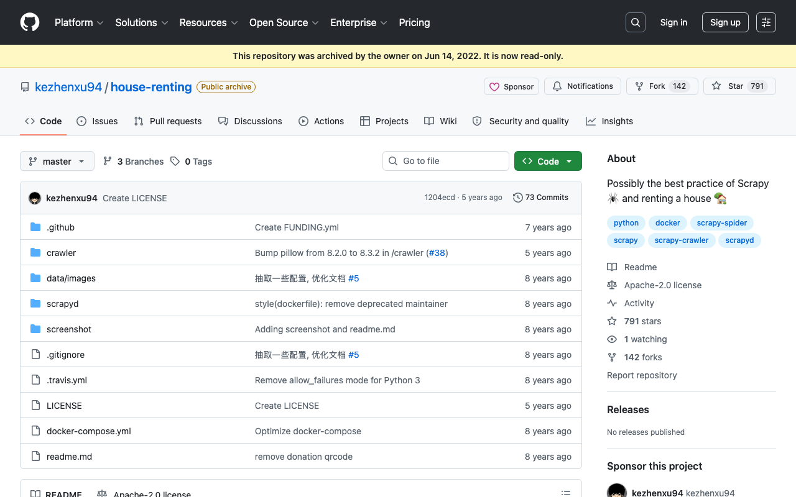Click the crawler folder icon
The height and width of the screenshot is (497, 796).
(35, 253)
